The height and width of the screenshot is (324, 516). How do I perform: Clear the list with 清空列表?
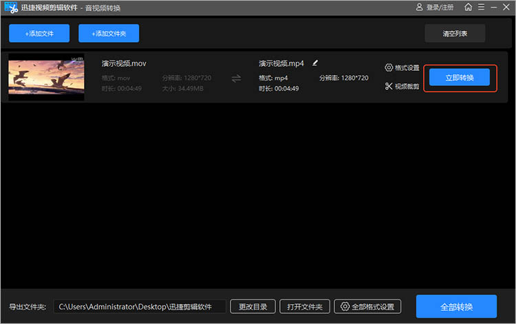pyautogui.click(x=455, y=33)
